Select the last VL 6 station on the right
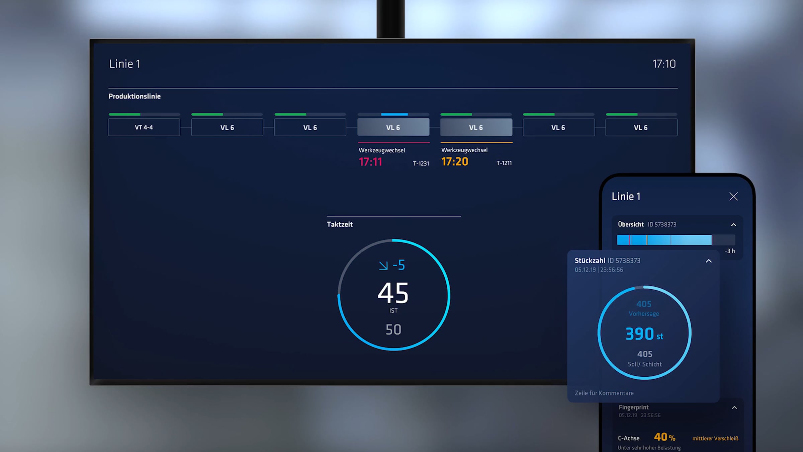Screen dimensions: 803x452 click(x=641, y=127)
